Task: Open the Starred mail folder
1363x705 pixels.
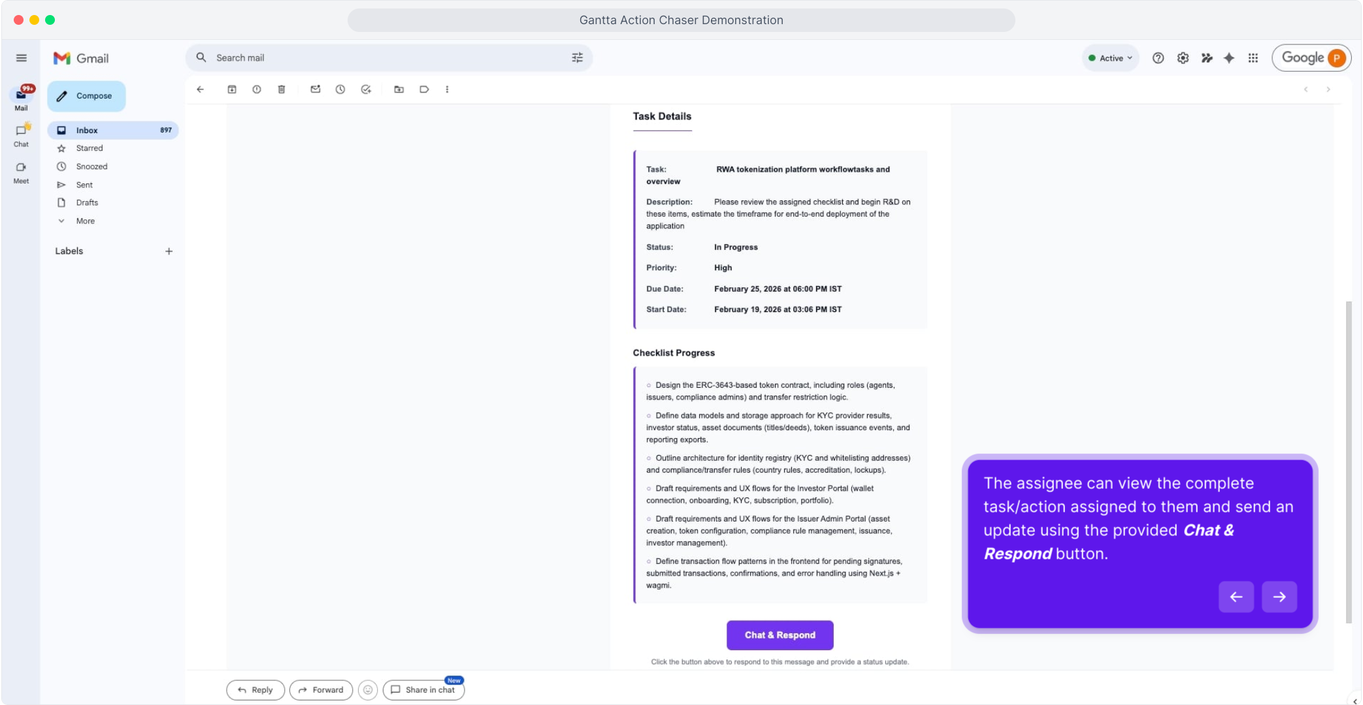Action: pyautogui.click(x=90, y=148)
